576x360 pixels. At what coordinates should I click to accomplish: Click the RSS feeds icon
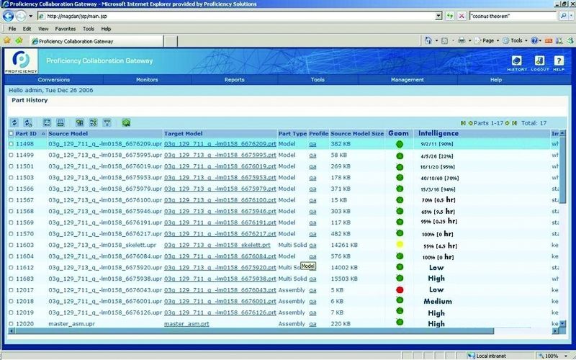coord(444,41)
